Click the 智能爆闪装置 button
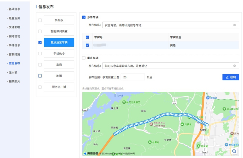The height and width of the screenshot is (158, 243). [x=59, y=31]
